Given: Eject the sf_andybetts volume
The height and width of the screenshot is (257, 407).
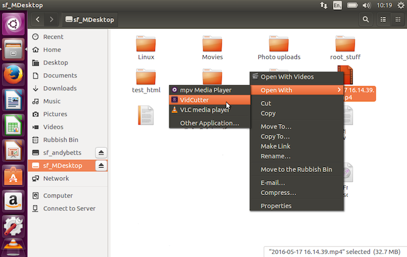Looking at the screenshot, I should pos(101,152).
